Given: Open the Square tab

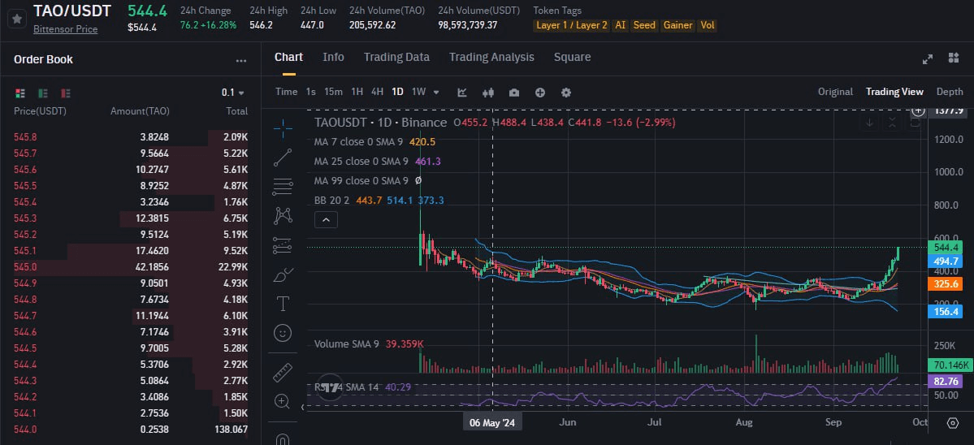Looking at the screenshot, I should point(572,57).
